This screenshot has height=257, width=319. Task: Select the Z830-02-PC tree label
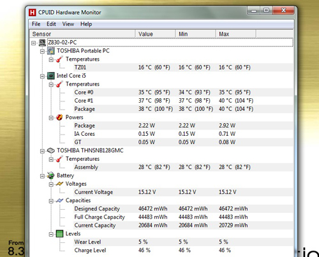(x=62, y=43)
